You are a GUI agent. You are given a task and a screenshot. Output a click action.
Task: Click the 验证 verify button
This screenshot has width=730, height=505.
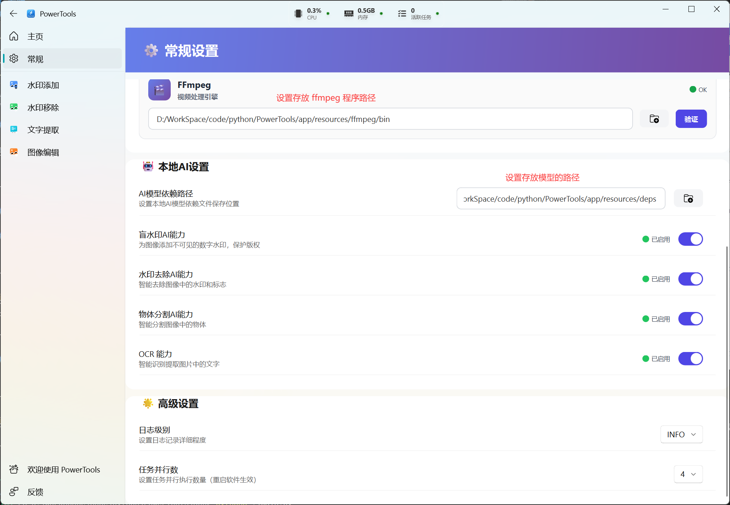[x=691, y=119]
